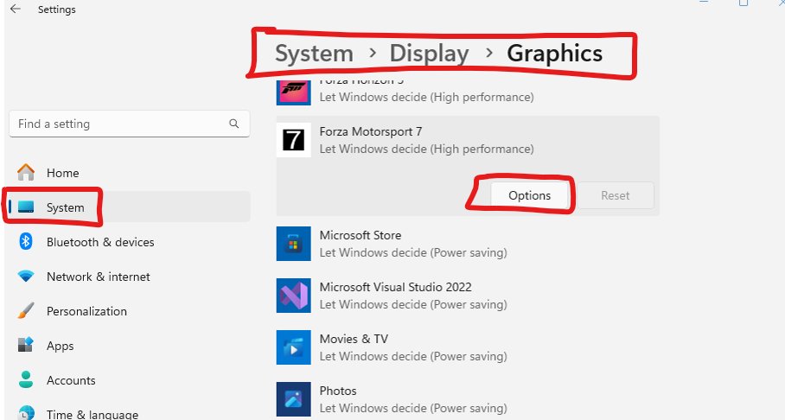Viewport: 785px width, 420px height.
Task: Click the Accounts person icon
Action: (26, 380)
